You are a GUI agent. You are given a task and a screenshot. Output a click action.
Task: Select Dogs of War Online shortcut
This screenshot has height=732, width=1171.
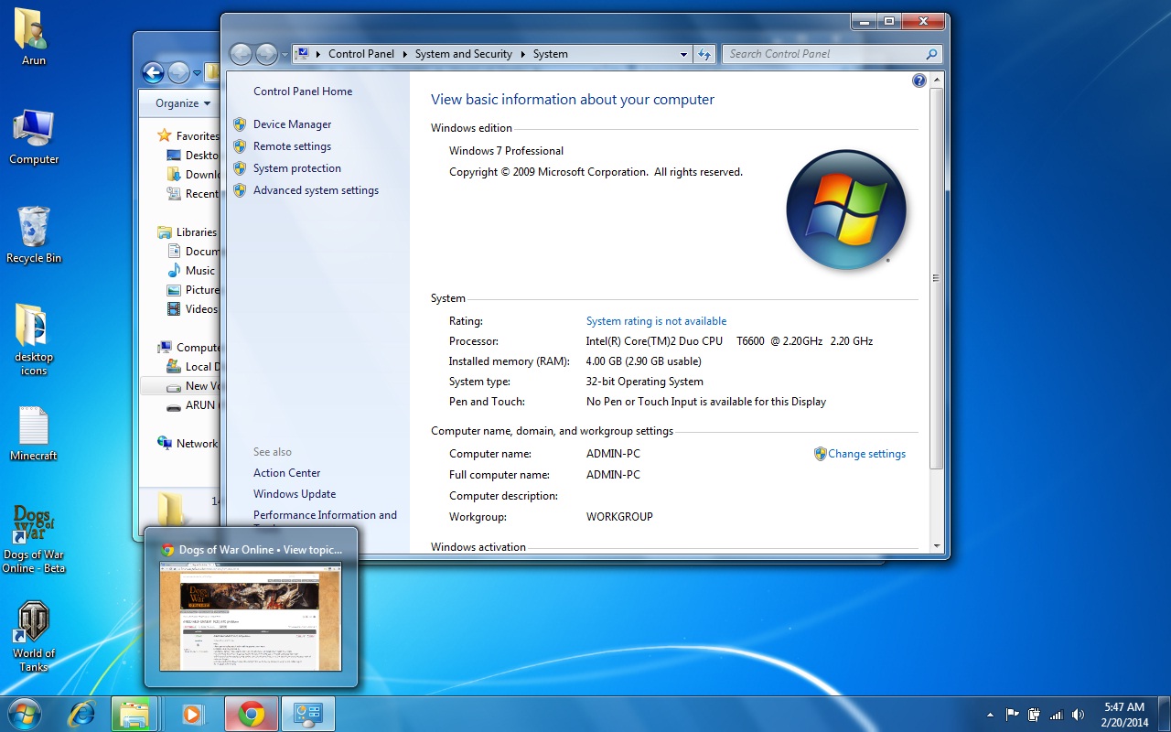pyautogui.click(x=34, y=538)
